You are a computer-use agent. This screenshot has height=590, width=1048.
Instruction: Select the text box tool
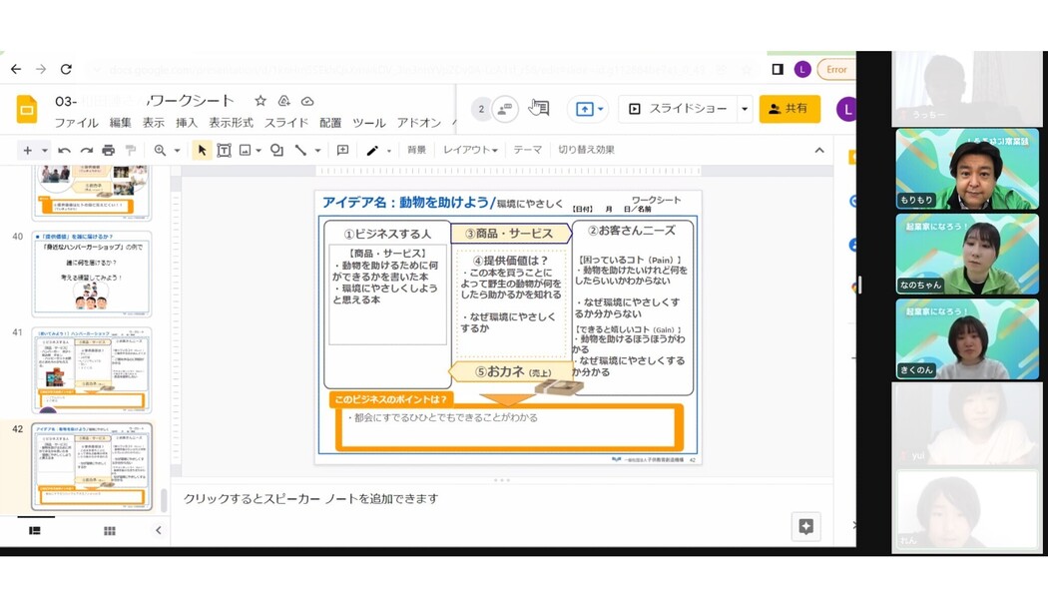click(224, 151)
